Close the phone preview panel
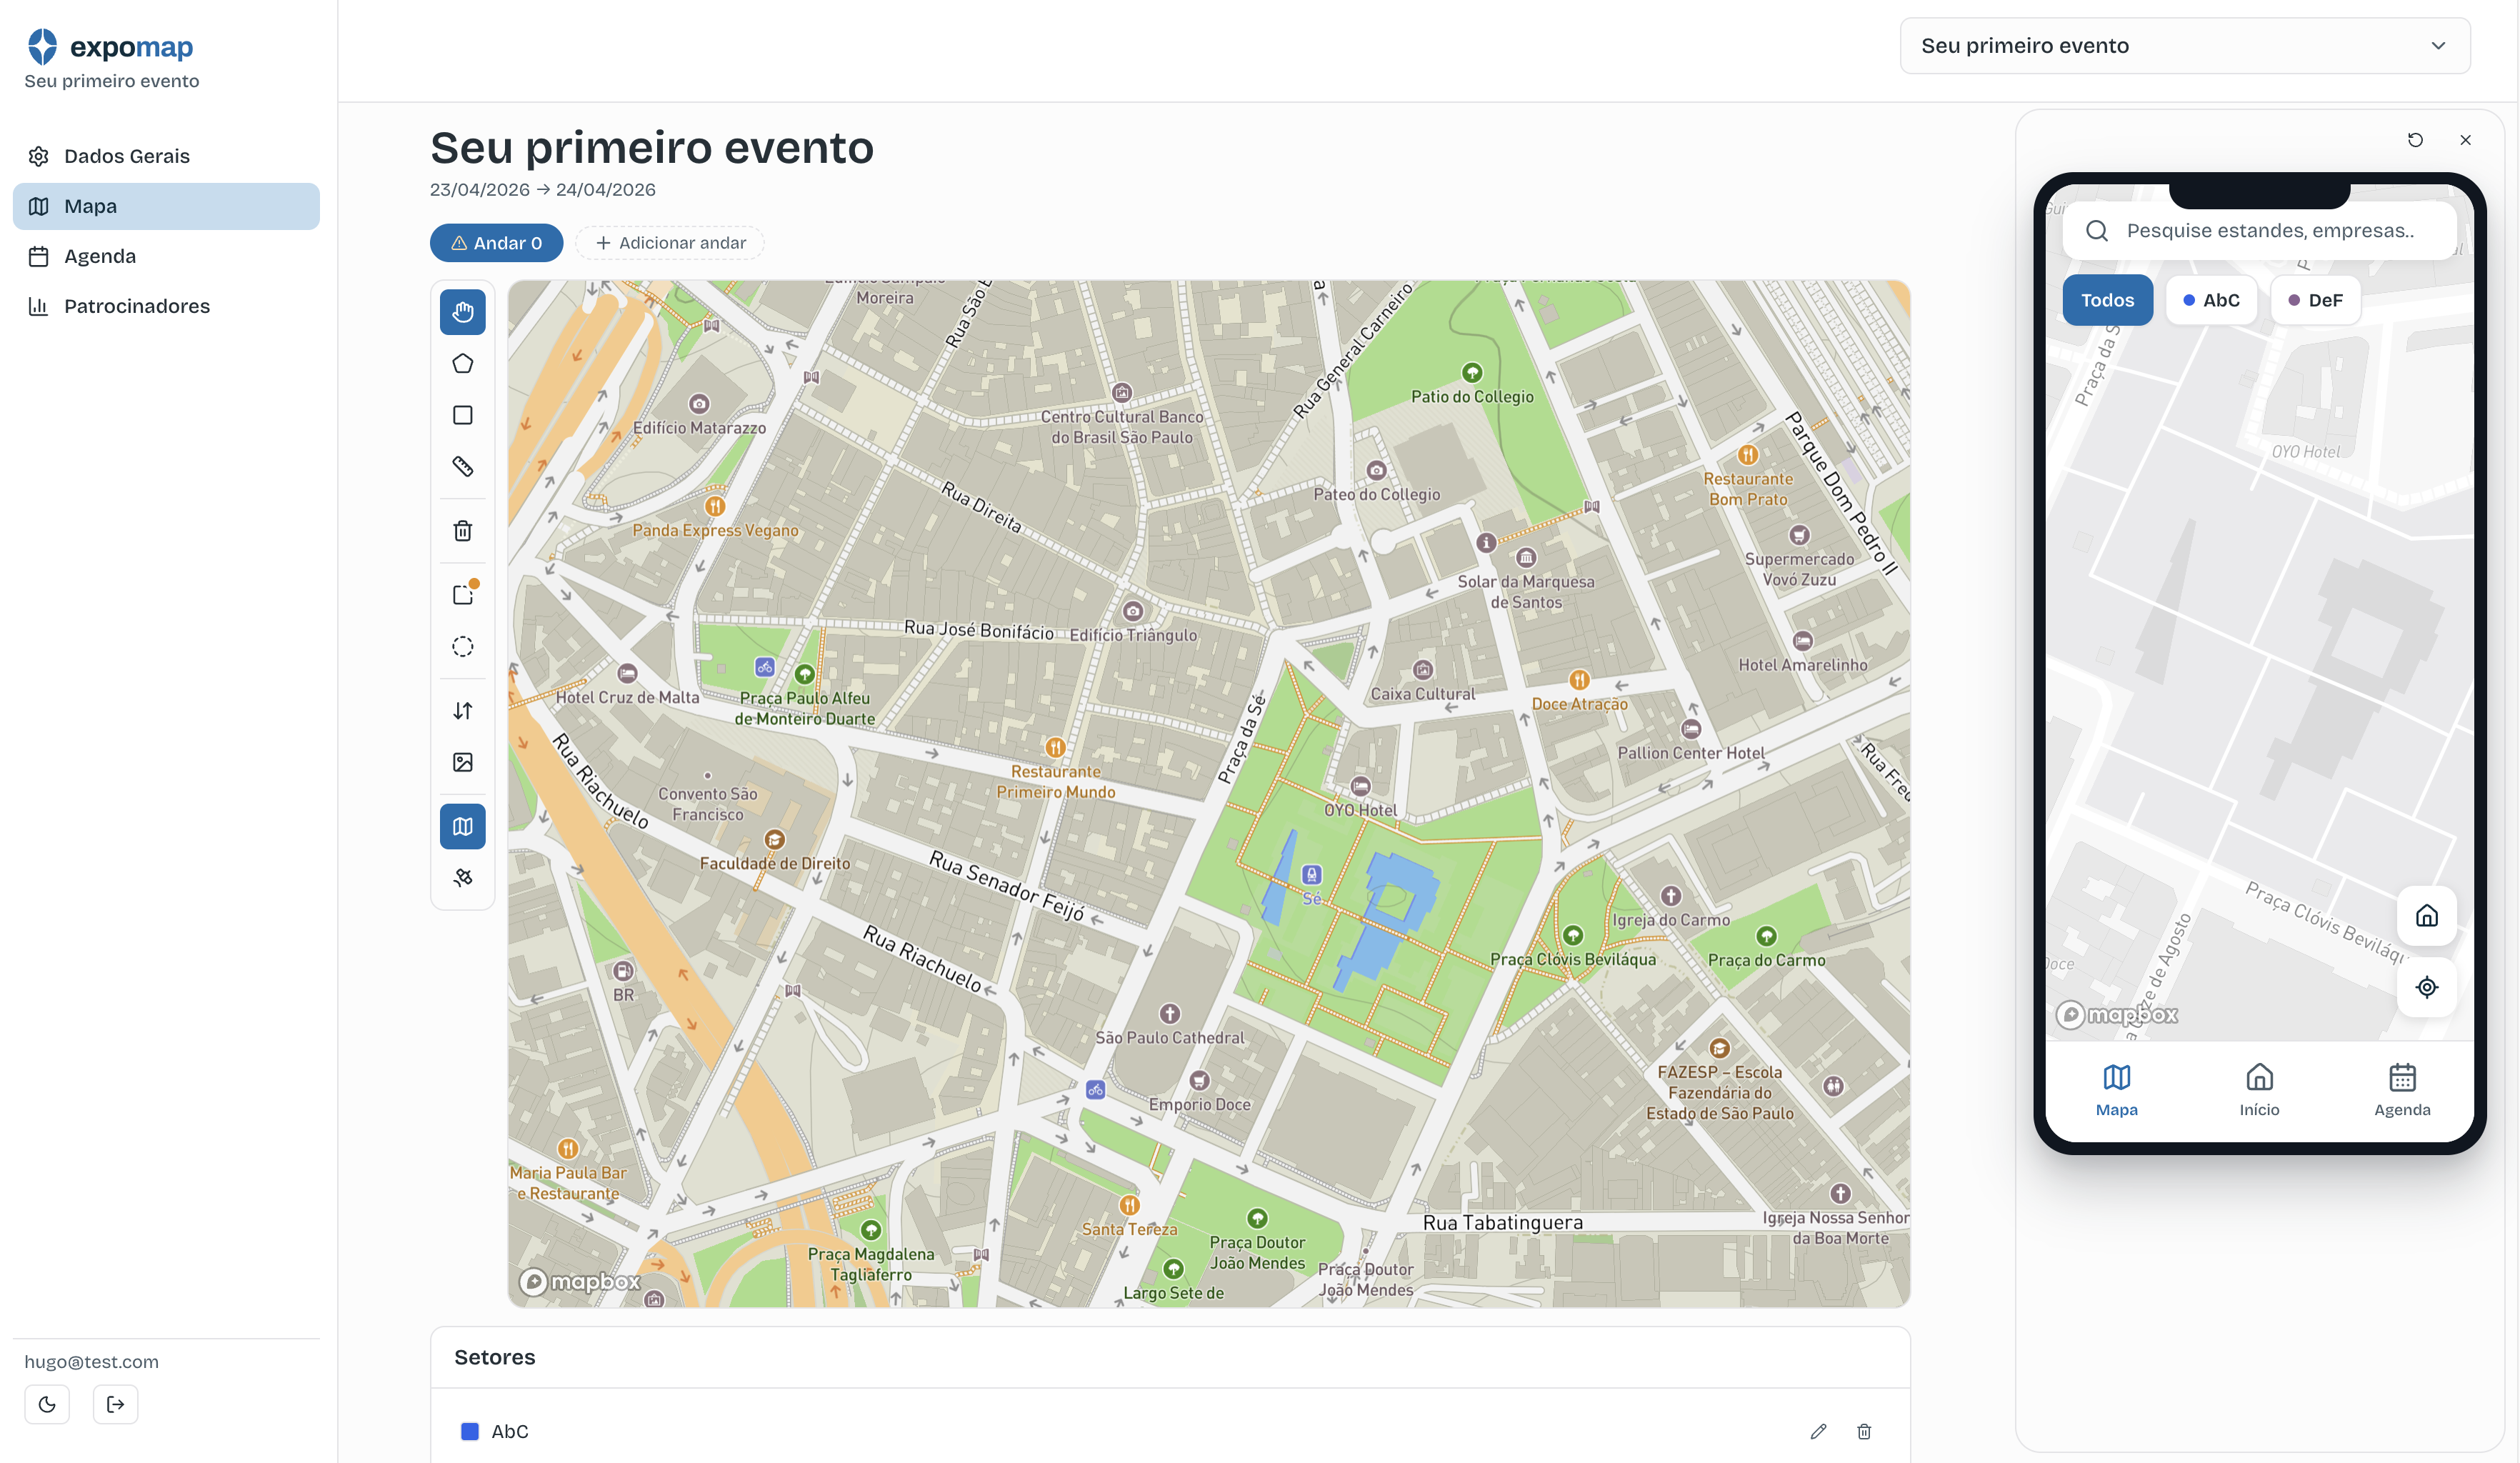The width and height of the screenshot is (2520, 1463). [x=2465, y=140]
